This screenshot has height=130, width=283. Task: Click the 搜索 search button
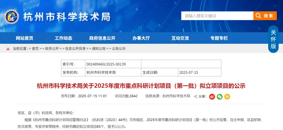tap(265, 16)
